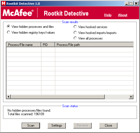Select View hooked imports/exports option

(95, 33)
